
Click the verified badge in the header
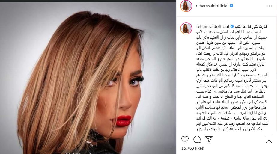[231, 6]
